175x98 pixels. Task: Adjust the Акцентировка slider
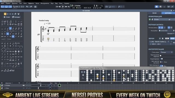tap(162, 59)
